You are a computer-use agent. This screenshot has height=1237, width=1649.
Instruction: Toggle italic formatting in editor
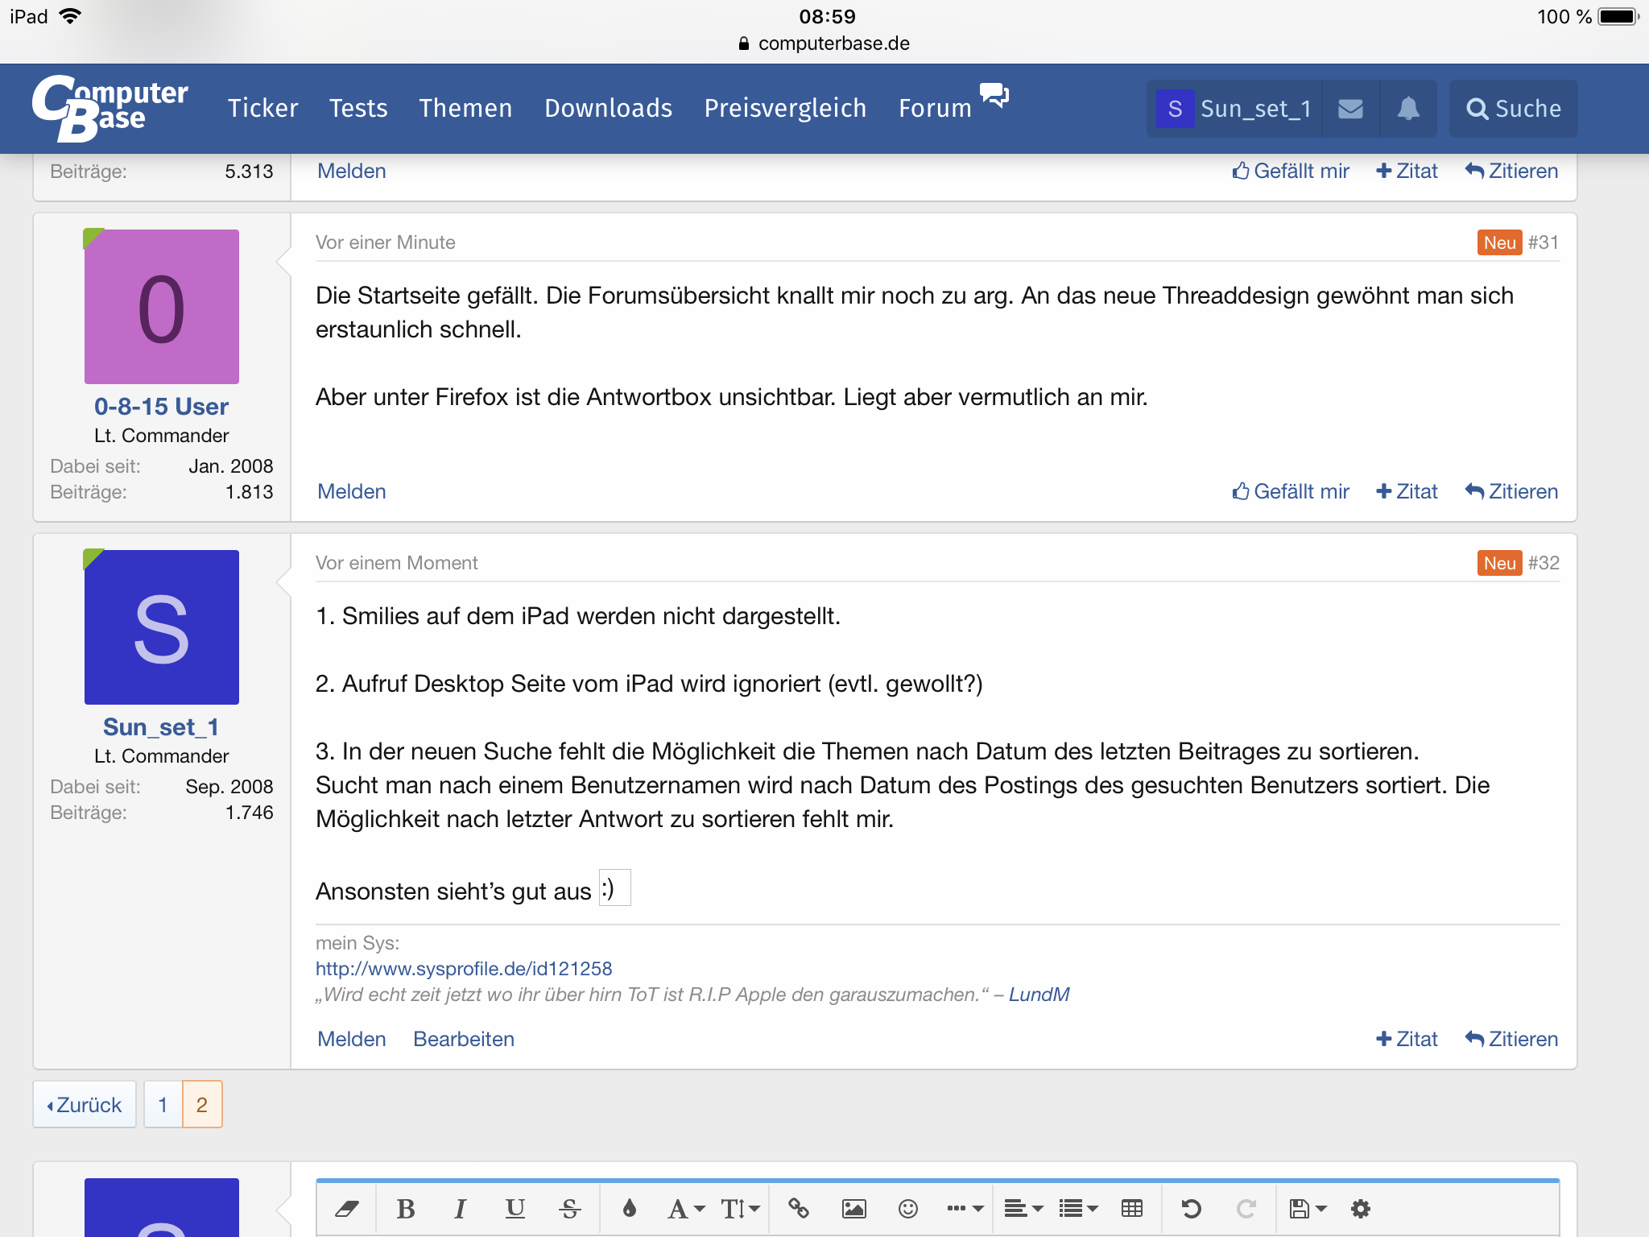[x=460, y=1209]
